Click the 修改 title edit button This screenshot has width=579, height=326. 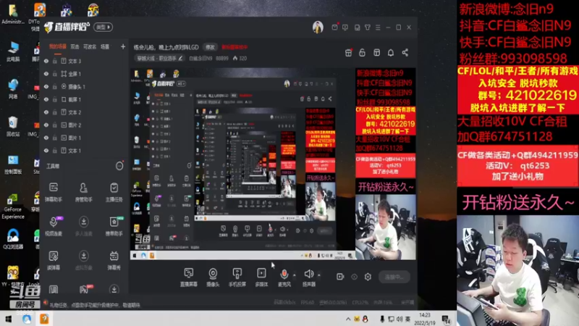click(210, 47)
